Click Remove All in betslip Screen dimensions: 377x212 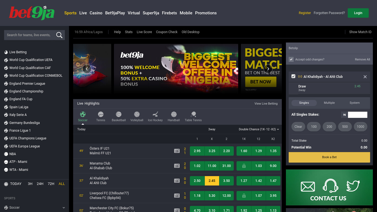362,59
